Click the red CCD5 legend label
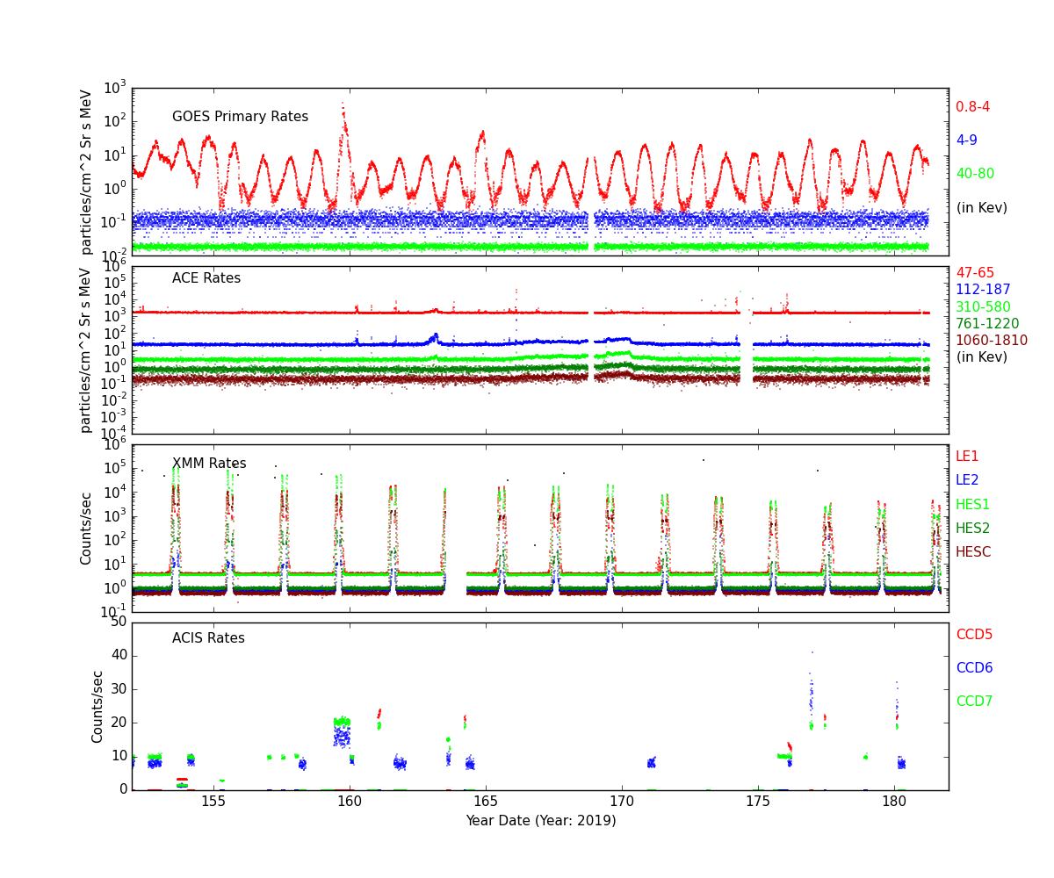 974,635
